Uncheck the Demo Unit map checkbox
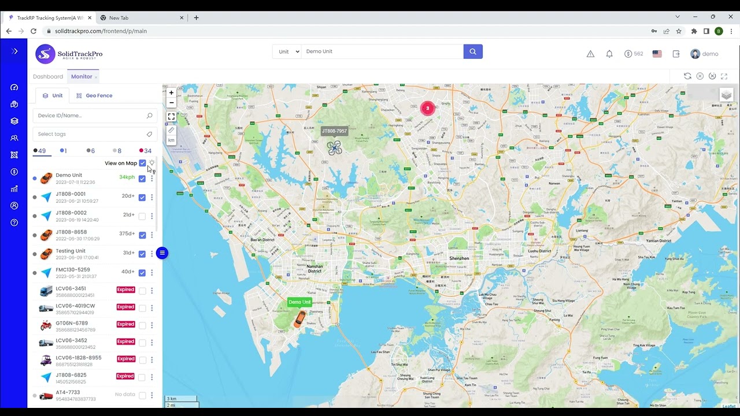Viewport: 740px width, 416px height. (x=142, y=179)
